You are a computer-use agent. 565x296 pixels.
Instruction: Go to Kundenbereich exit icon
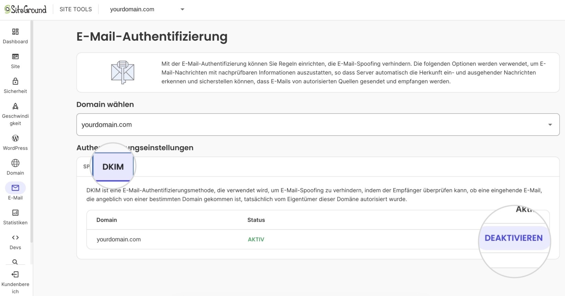pos(15,274)
